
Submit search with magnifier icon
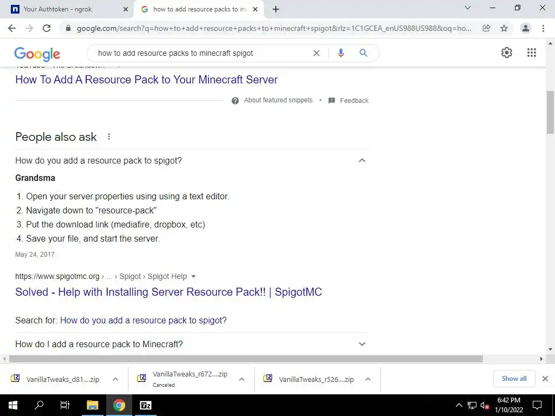(x=363, y=53)
